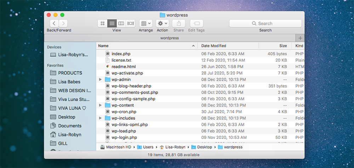Switch to icon view in toolbar
The height and width of the screenshot is (168, 354).
(103, 23)
